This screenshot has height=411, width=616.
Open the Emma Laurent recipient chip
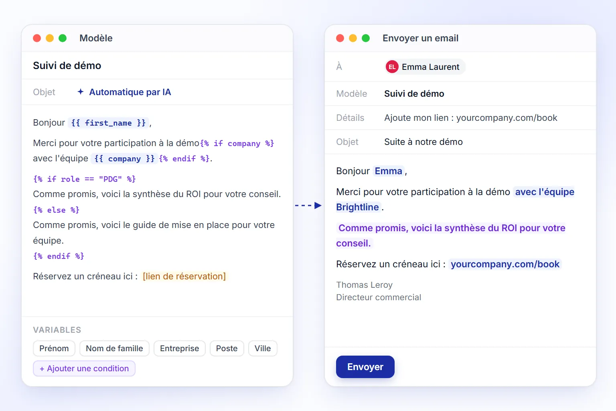tap(425, 67)
